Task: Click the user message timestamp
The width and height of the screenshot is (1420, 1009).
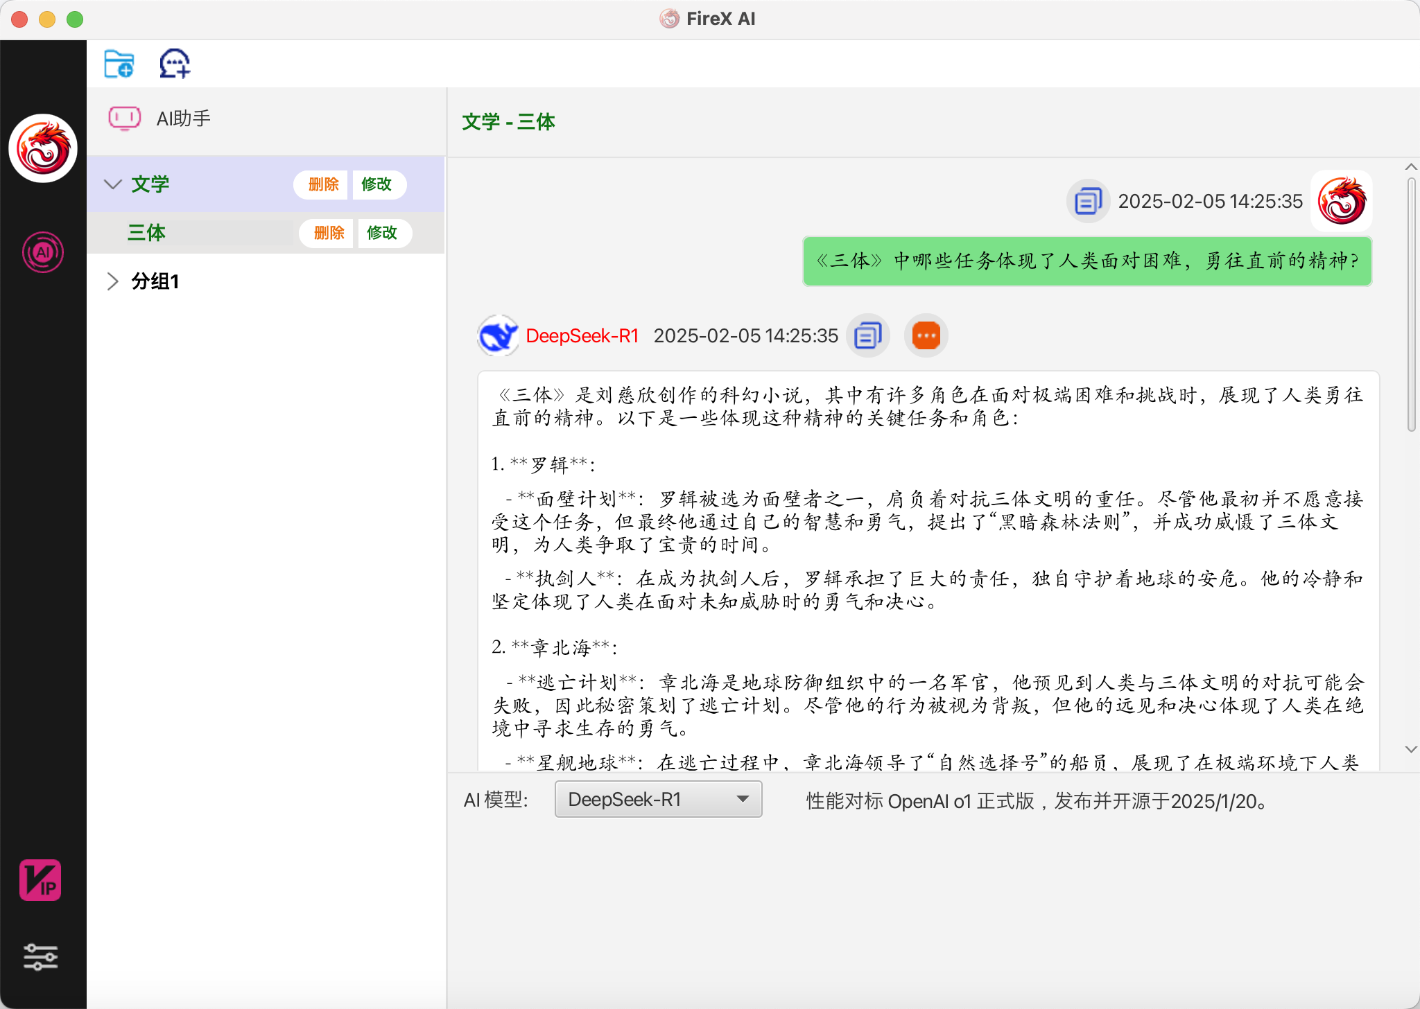Action: (1211, 201)
